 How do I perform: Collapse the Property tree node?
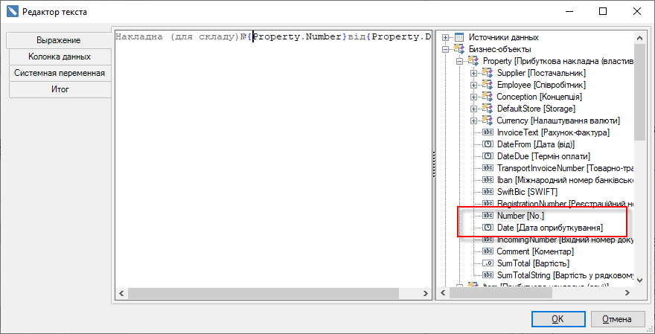pos(460,61)
